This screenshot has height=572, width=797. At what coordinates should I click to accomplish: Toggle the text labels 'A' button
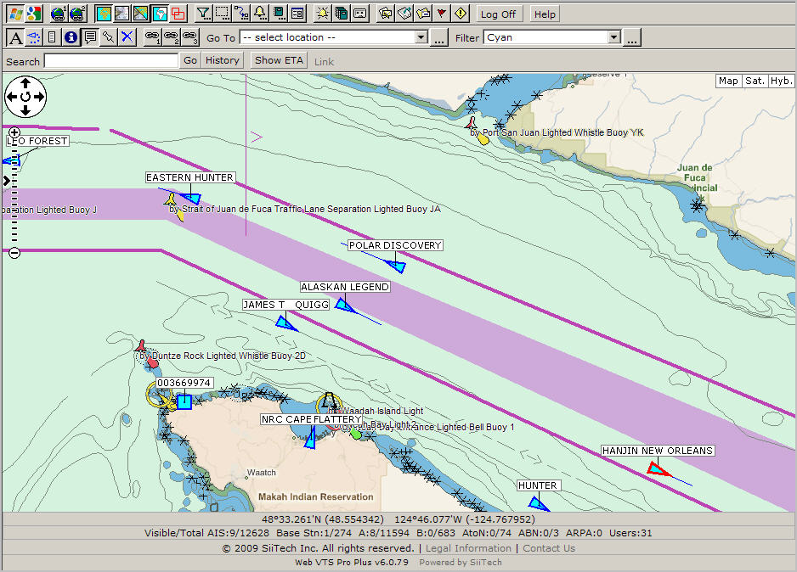tap(15, 37)
